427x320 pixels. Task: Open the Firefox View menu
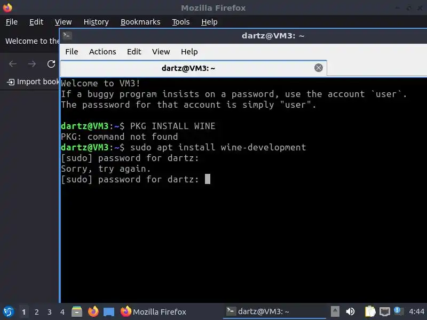tap(63, 22)
